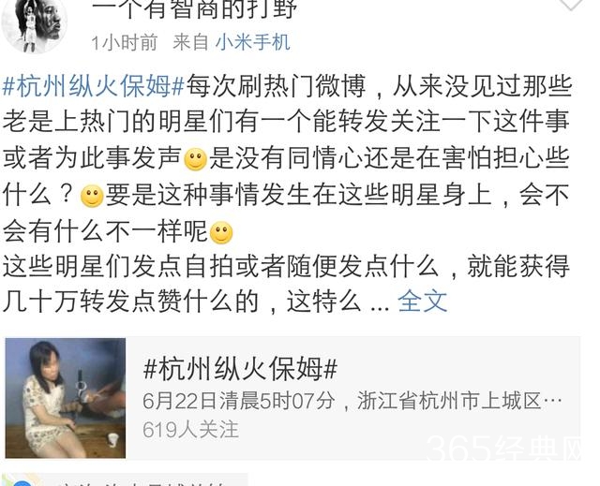Tap the 1小时前 post timestamp

coord(125,42)
